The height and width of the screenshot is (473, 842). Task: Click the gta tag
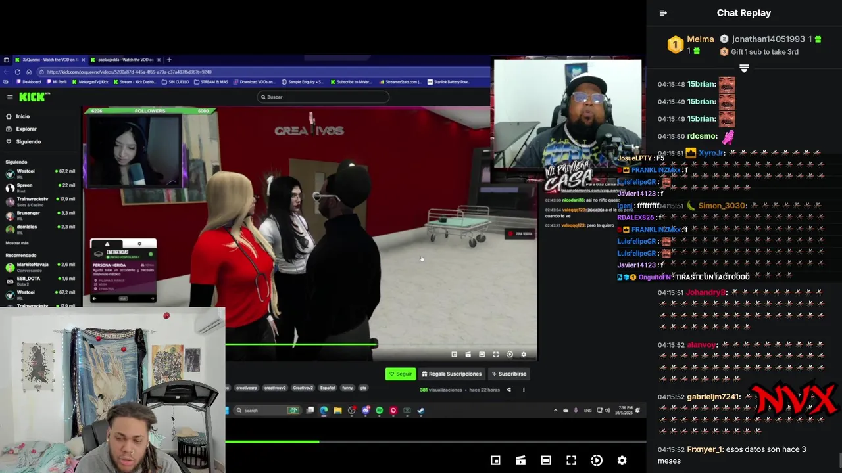tap(363, 388)
